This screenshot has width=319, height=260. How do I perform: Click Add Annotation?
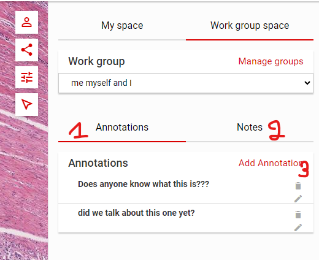[x=271, y=163]
